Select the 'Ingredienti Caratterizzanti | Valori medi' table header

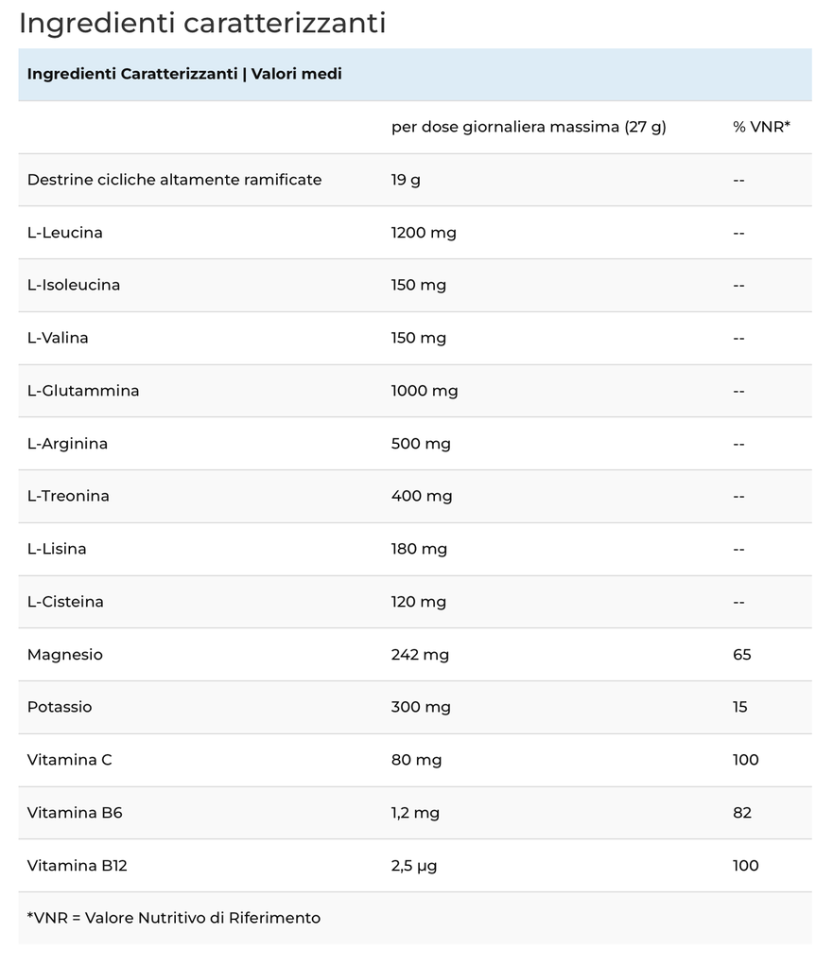point(184,74)
